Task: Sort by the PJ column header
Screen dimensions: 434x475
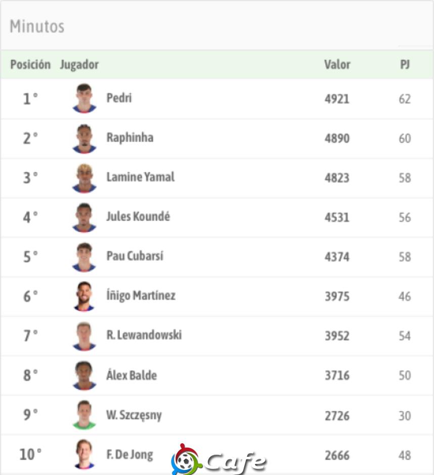Action: pyautogui.click(x=405, y=64)
